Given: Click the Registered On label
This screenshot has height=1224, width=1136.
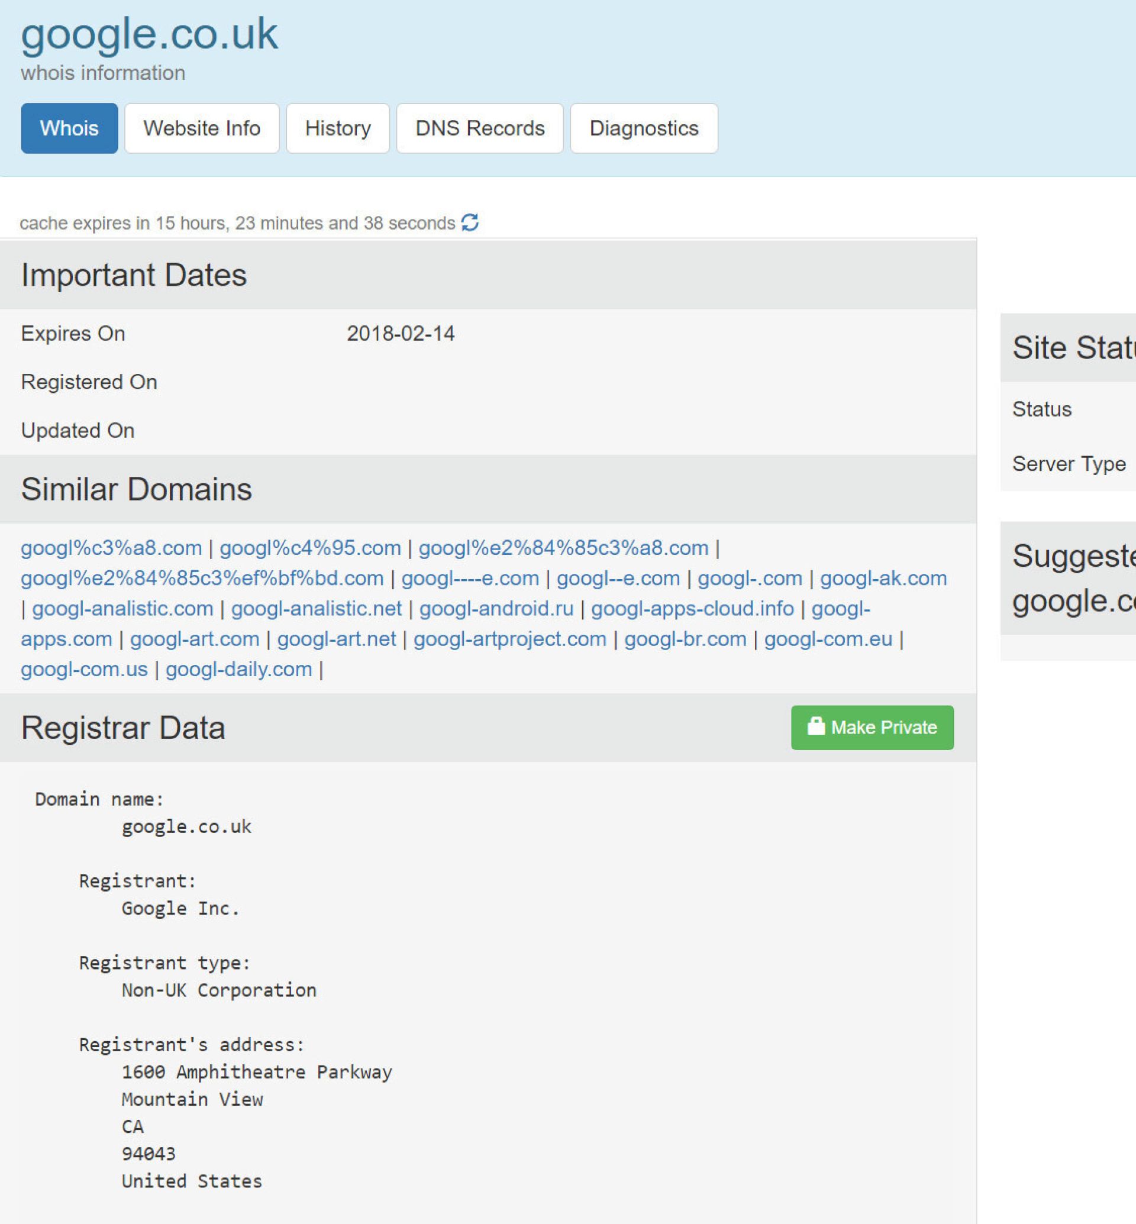Looking at the screenshot, I should tap(89, 382).
